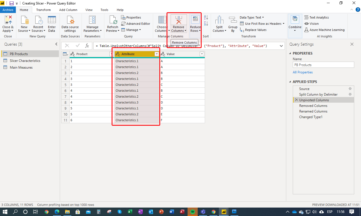Click the Remove Columns button
Viewport: 361px width, 216px height.
tap(179, 24)
